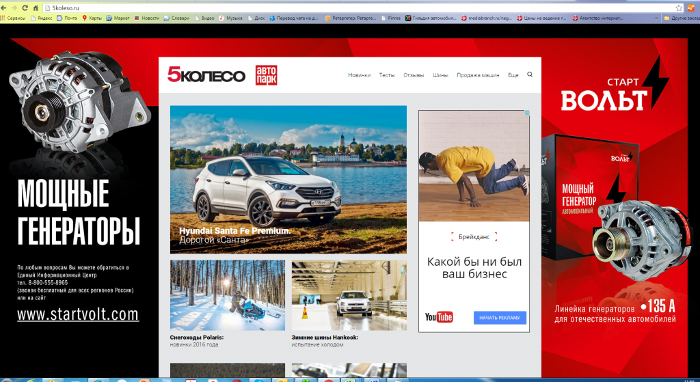Click the orange extension icon beside the star

tap(690, 8)
